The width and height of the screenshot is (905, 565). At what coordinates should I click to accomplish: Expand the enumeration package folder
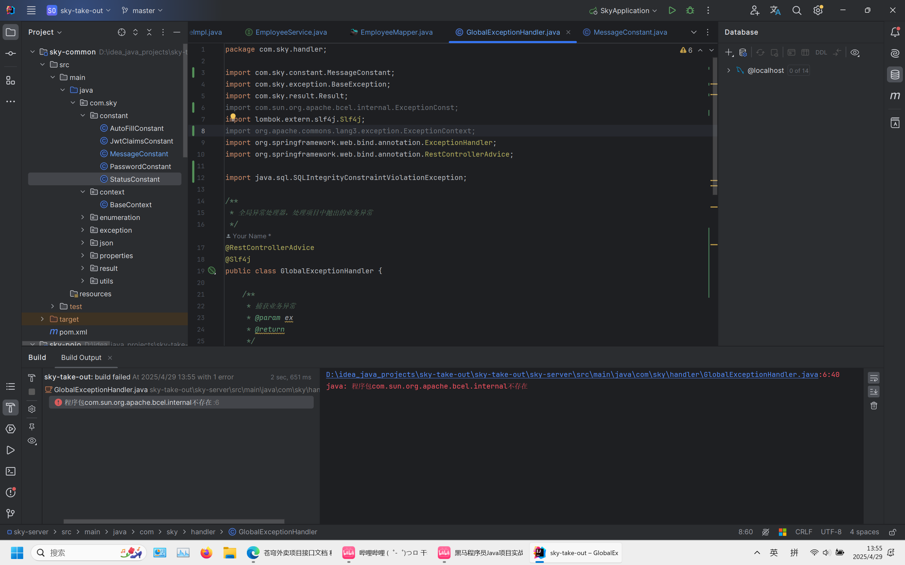[x=83, y=217]
